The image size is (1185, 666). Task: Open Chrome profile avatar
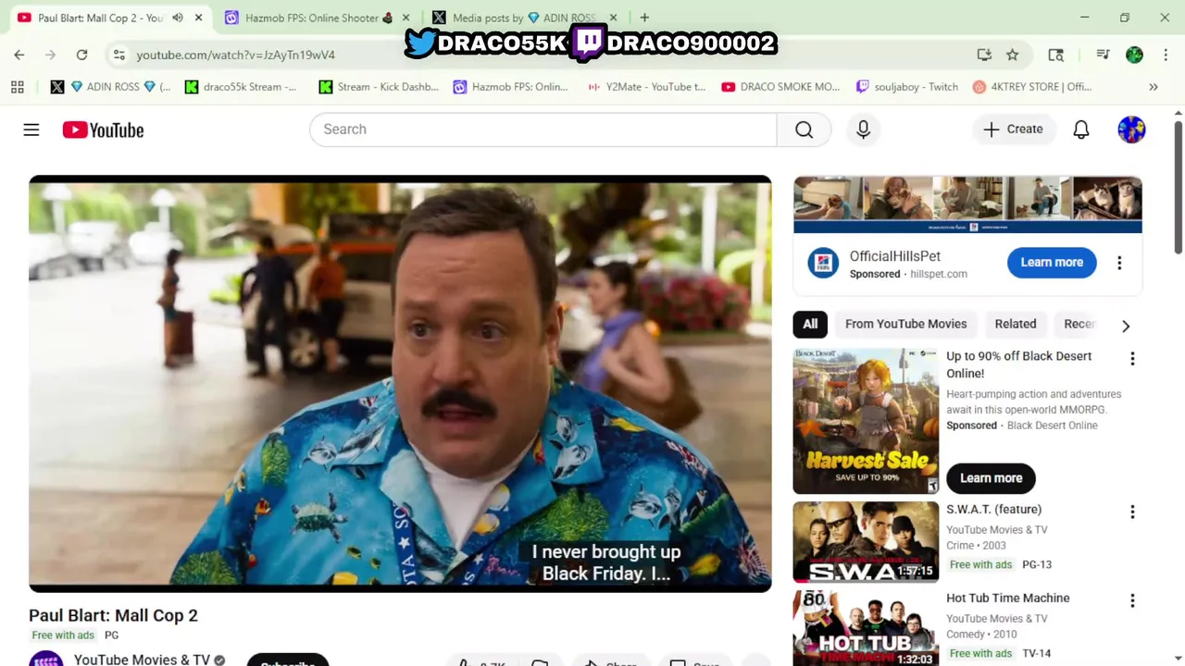1134,55
